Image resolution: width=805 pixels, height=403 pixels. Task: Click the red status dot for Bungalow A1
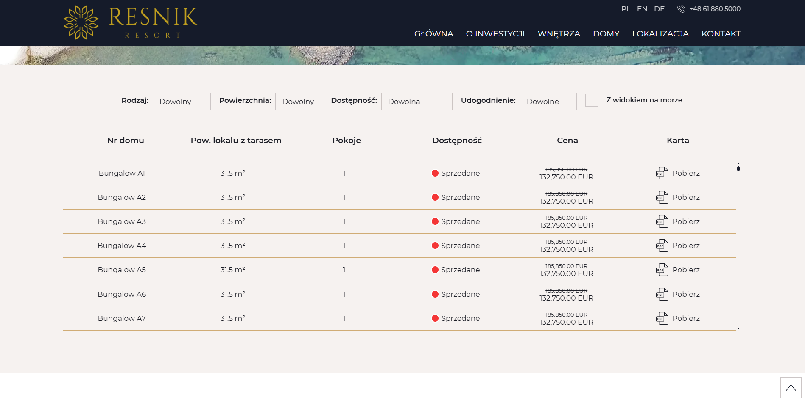pyautogui.click(x=435, y=173)
